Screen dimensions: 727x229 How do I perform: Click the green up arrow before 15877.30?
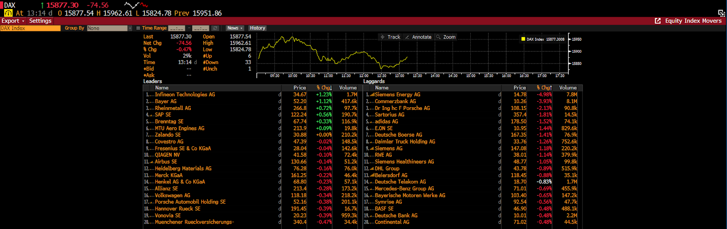(x=42, y=5)
